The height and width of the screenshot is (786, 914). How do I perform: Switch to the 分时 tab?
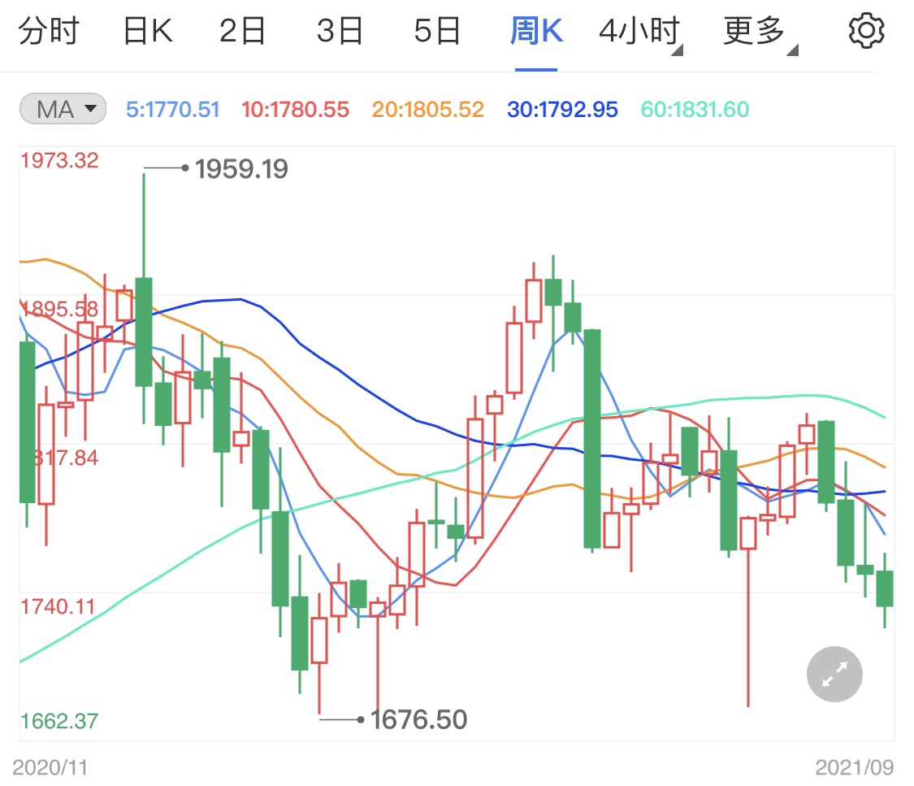click(x=49, y=31)
